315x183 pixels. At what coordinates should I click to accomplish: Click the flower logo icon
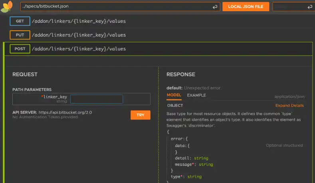coord(7,7)
